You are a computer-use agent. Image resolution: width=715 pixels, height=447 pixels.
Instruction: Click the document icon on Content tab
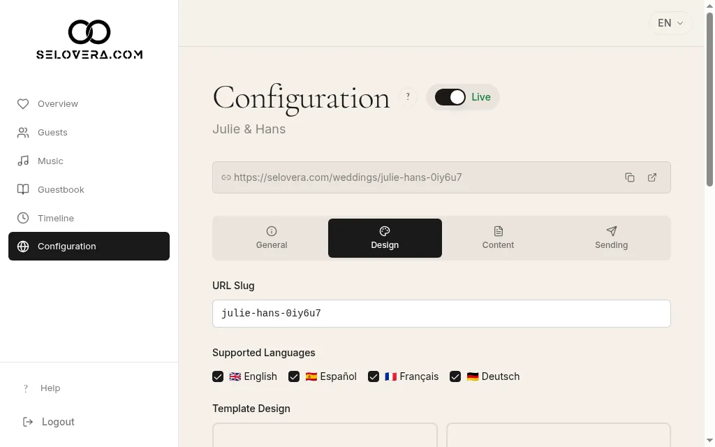(498, 231)
